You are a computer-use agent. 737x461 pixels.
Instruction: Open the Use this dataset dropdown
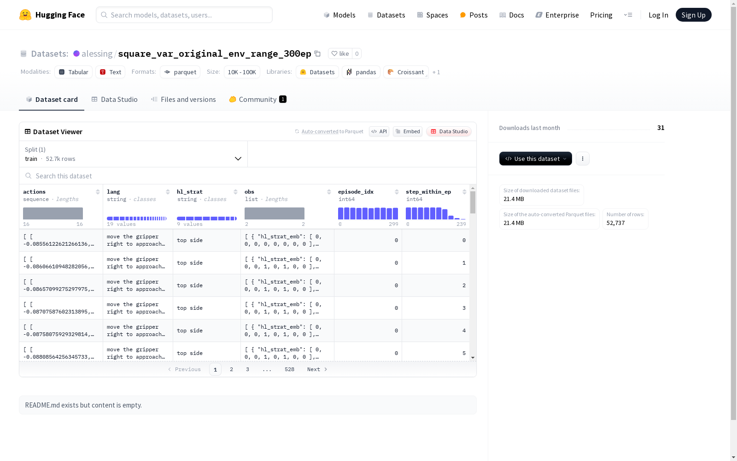point(536,159)
